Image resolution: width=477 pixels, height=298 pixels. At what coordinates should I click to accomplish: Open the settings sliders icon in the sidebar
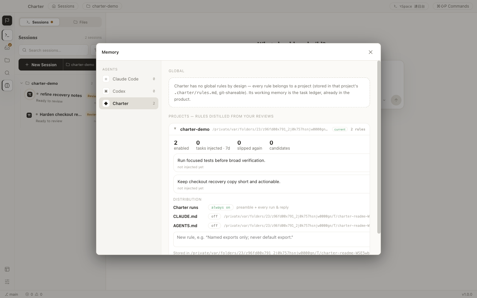tap(7, 282)
